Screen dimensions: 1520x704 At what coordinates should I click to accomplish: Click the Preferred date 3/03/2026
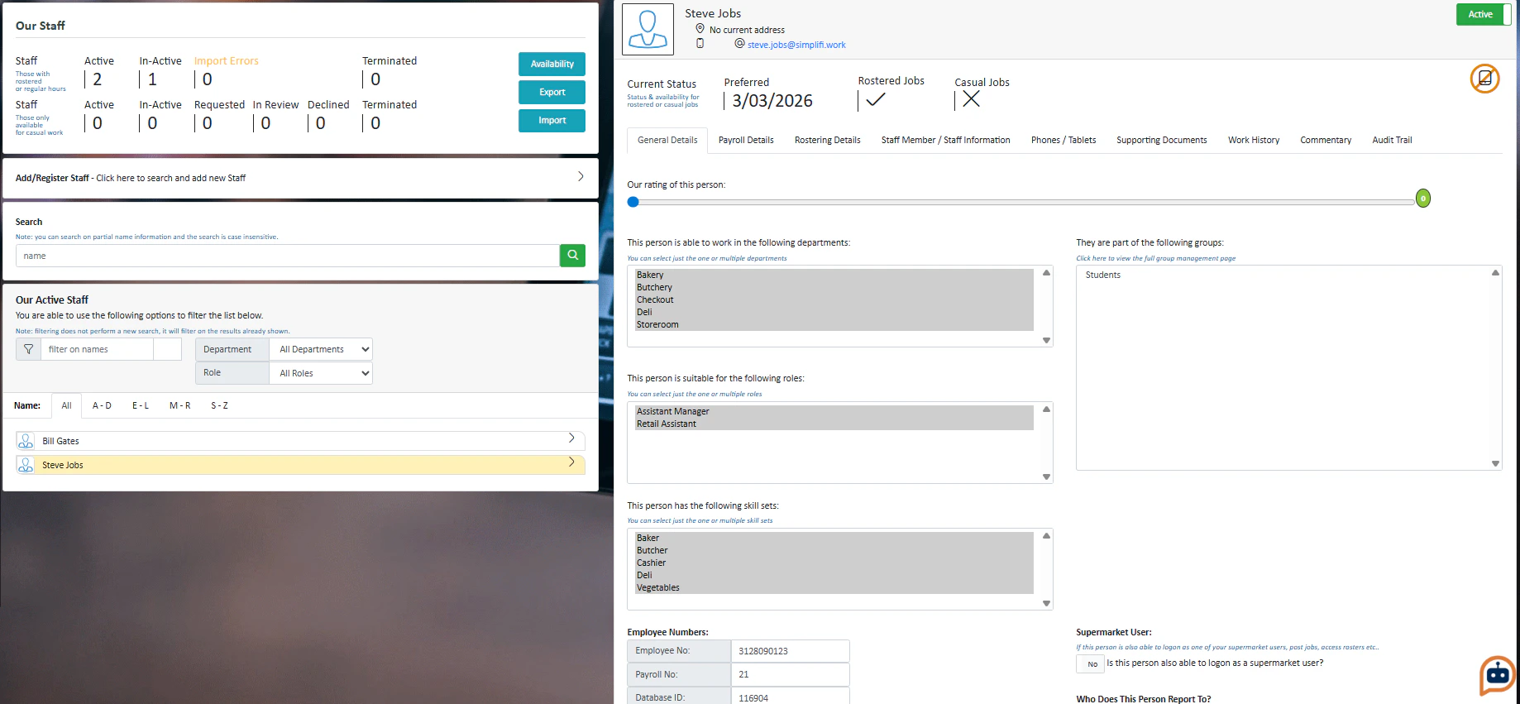(772, 101)
